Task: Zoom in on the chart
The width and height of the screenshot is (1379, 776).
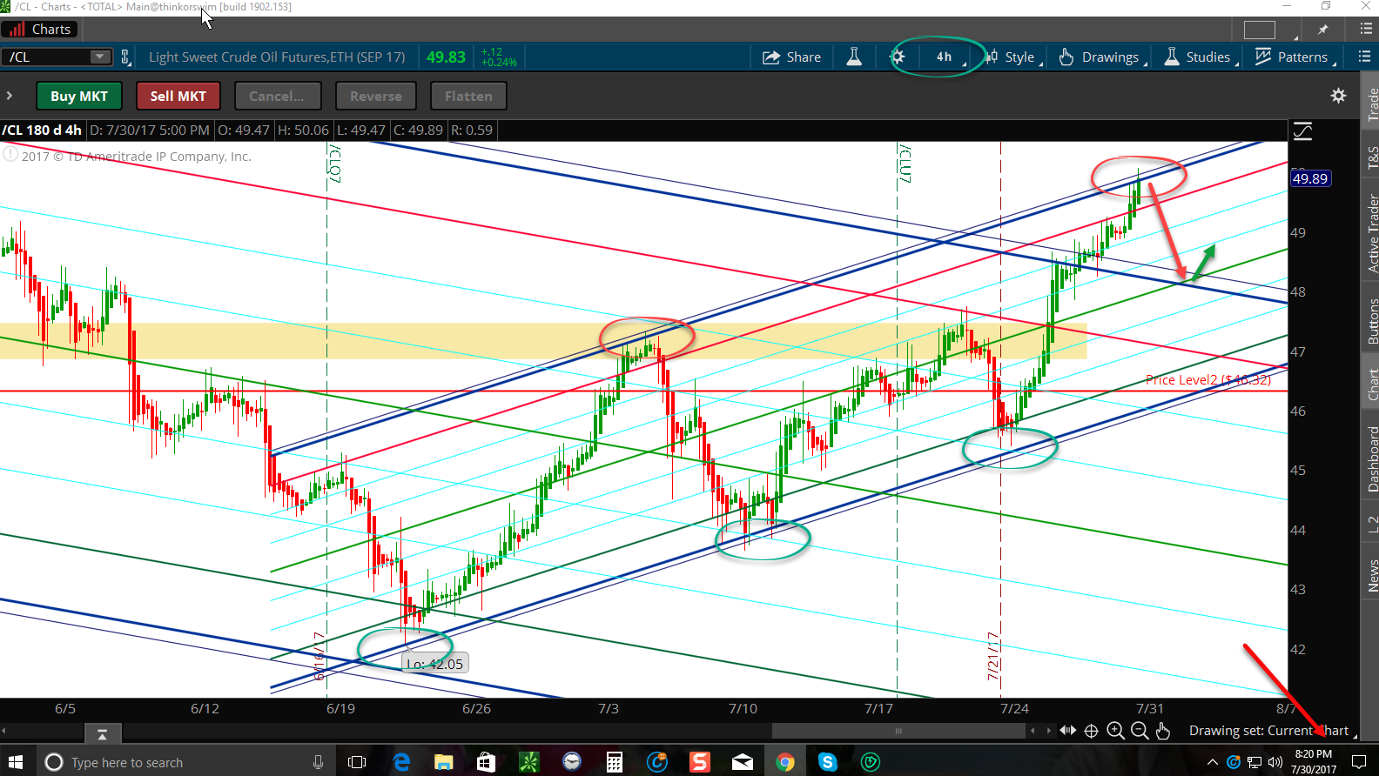Action: click(x=1115, y=731)
